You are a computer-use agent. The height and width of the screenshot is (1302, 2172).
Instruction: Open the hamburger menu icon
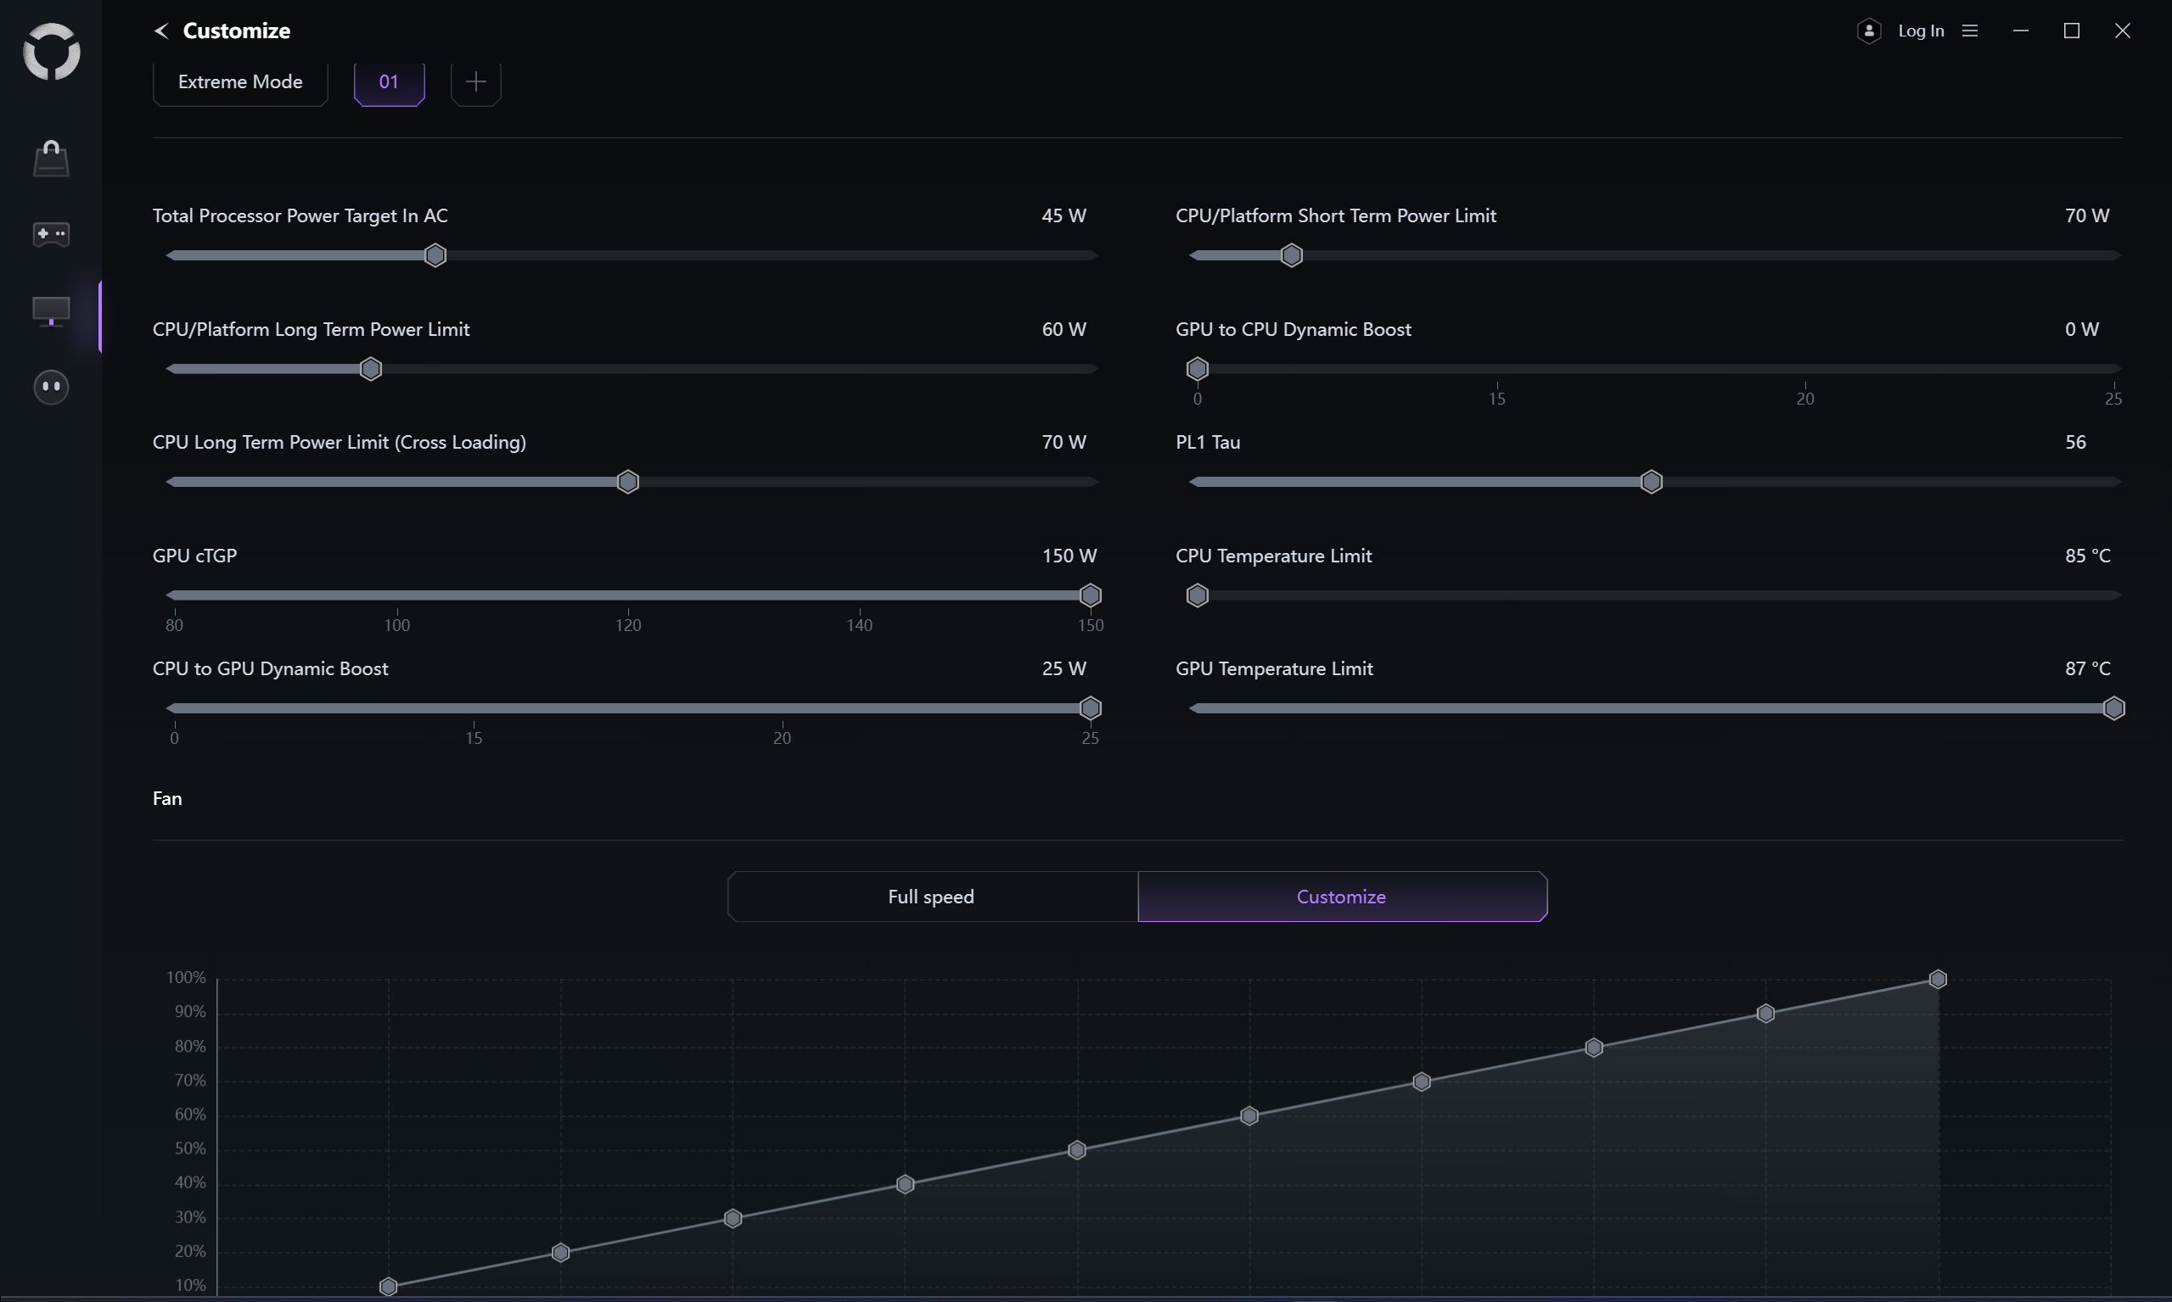tap(1969, 31)
